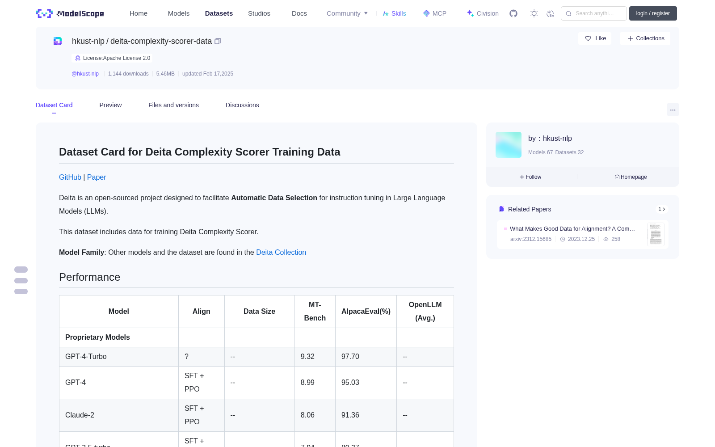The width and height of the screenshot is (715, 447).
Task: Click the floating sidebar outline toggle
Action: coord(21,280)
